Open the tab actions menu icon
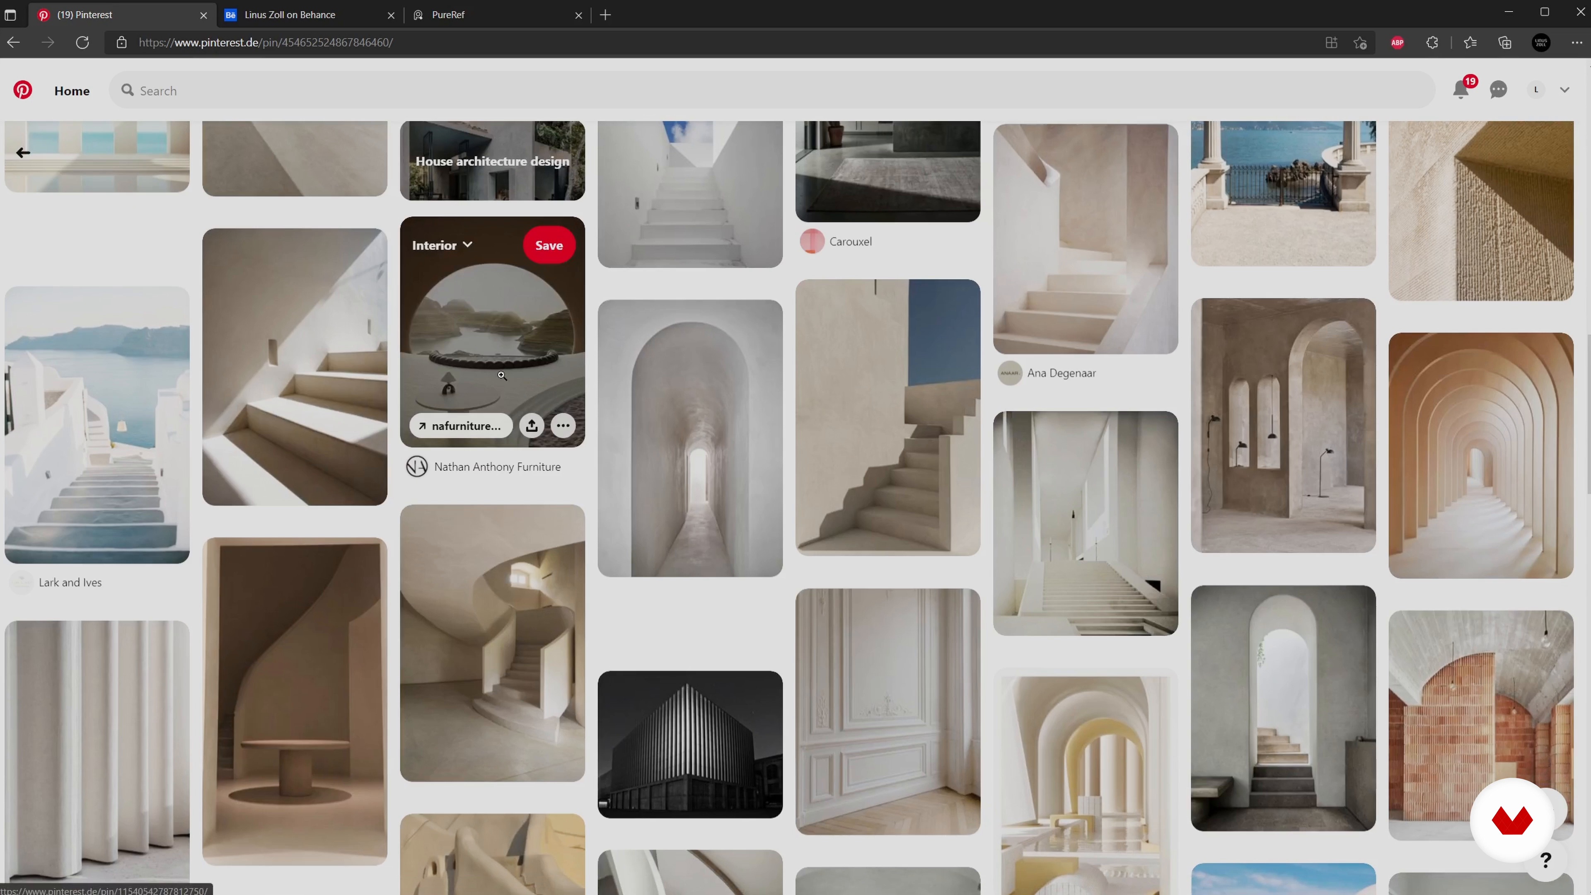1591x895 pixels. [10, 15]
